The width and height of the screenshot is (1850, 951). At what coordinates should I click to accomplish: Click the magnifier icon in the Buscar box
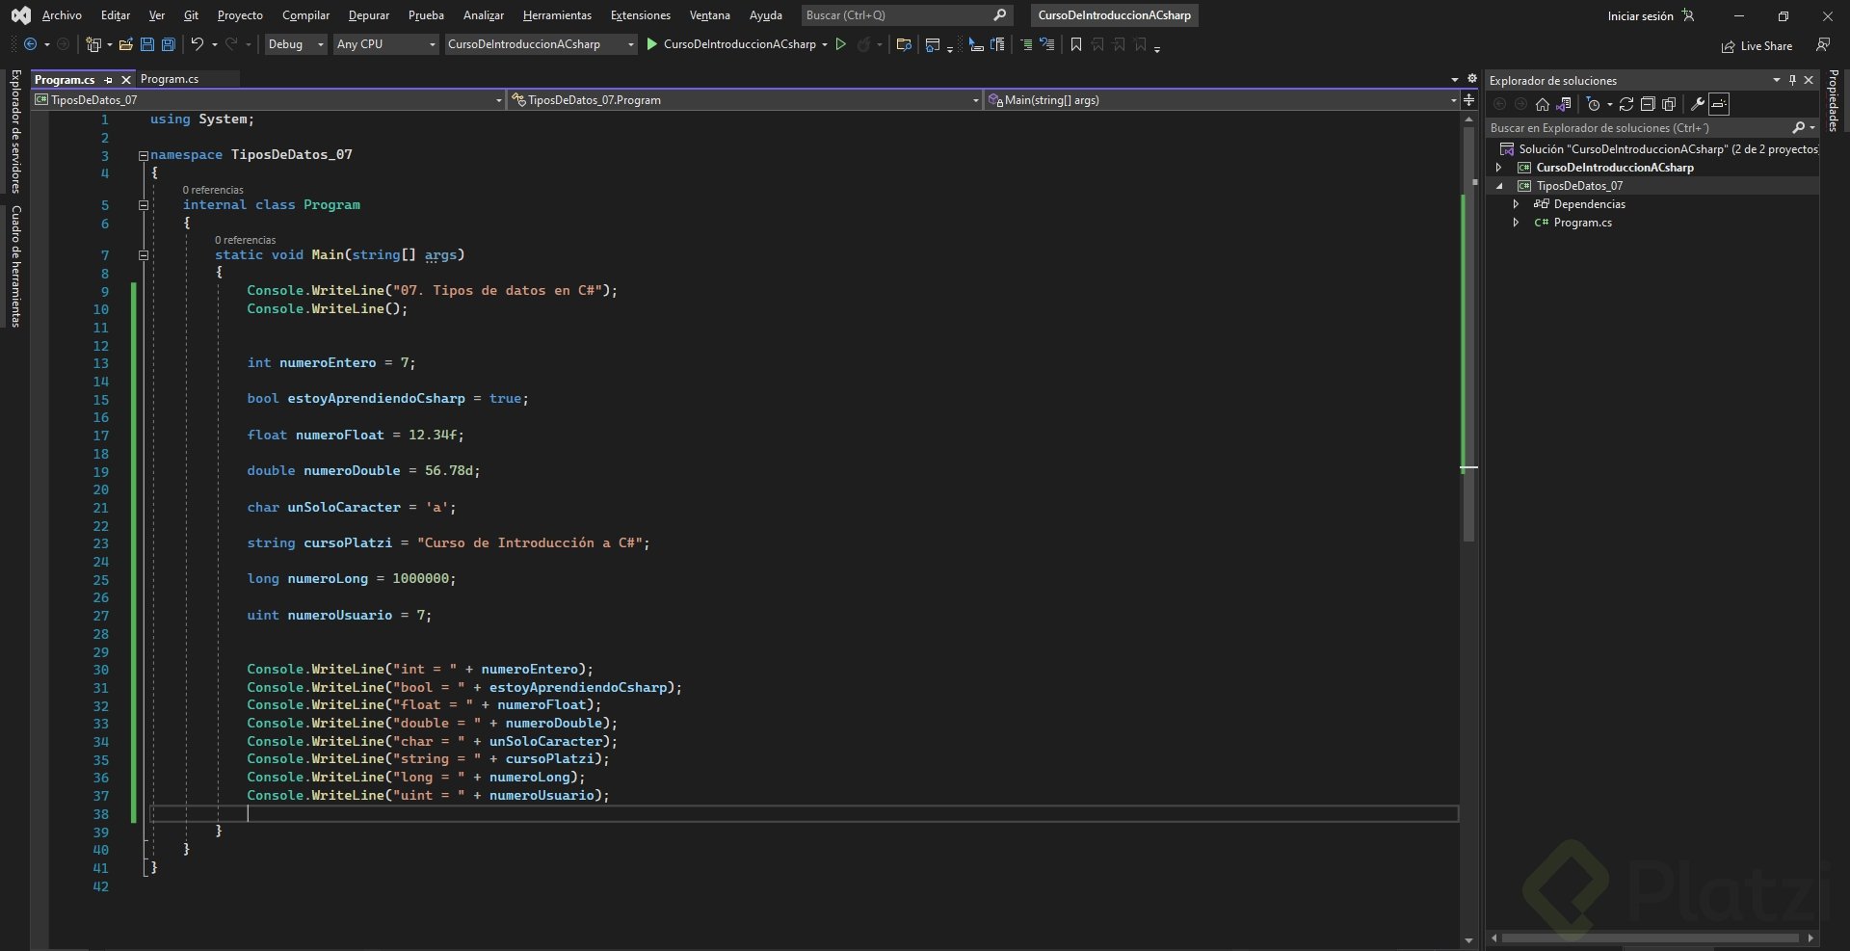tap(999, 14)
